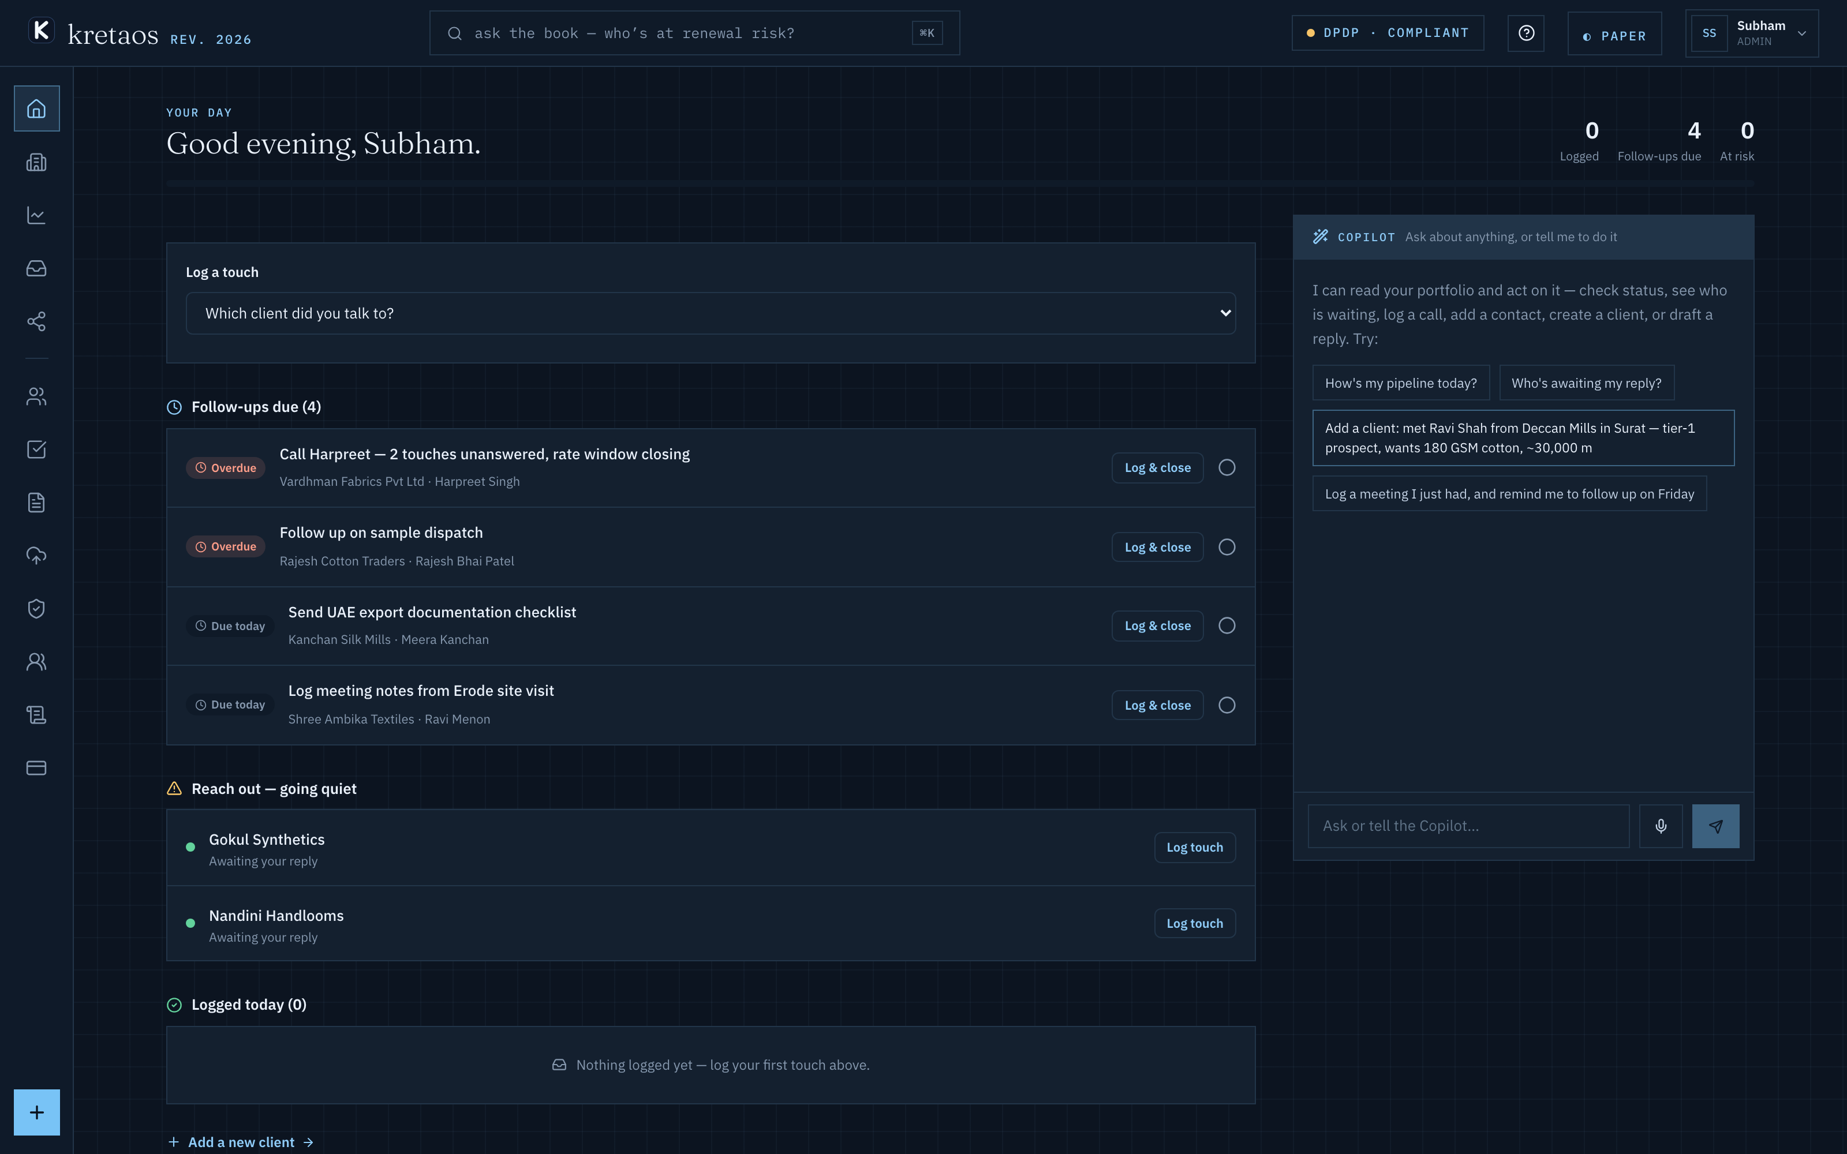Log & close the Erode site visit
The width and height of the screenshot is (1847, 1154).
click(x=1157, y=705)
